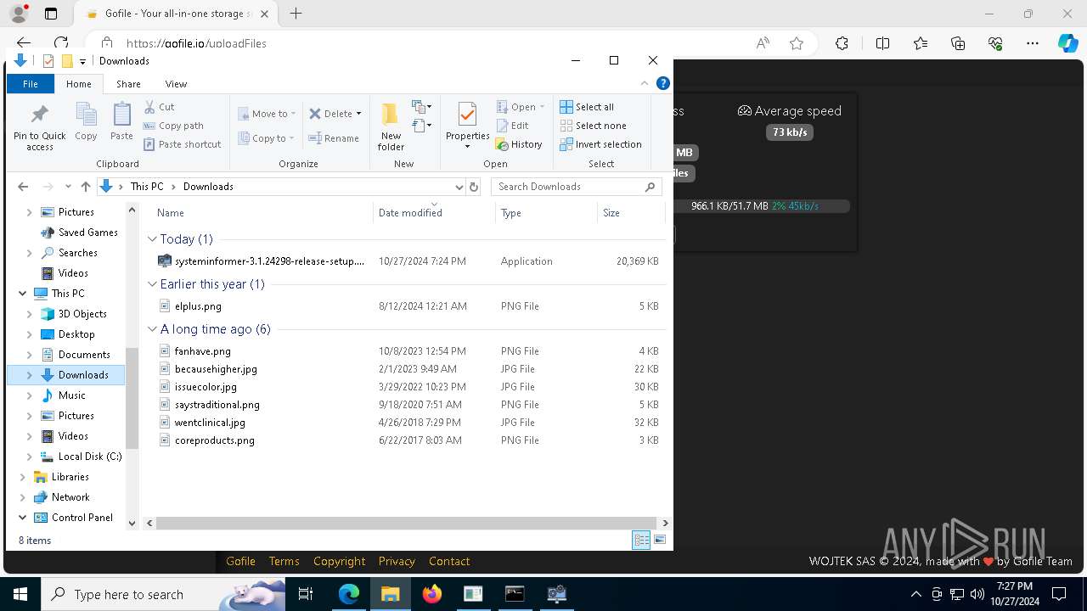Click the Copyright footer link
The image size is (1087, 611).
(339, 561)
